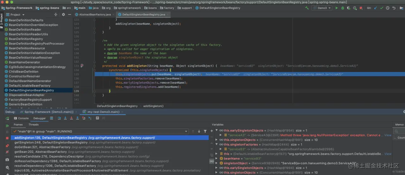Screen dimensions: 405x175
Task: Open the Demo3 run configuration dropdown
Action: [322, 8]
